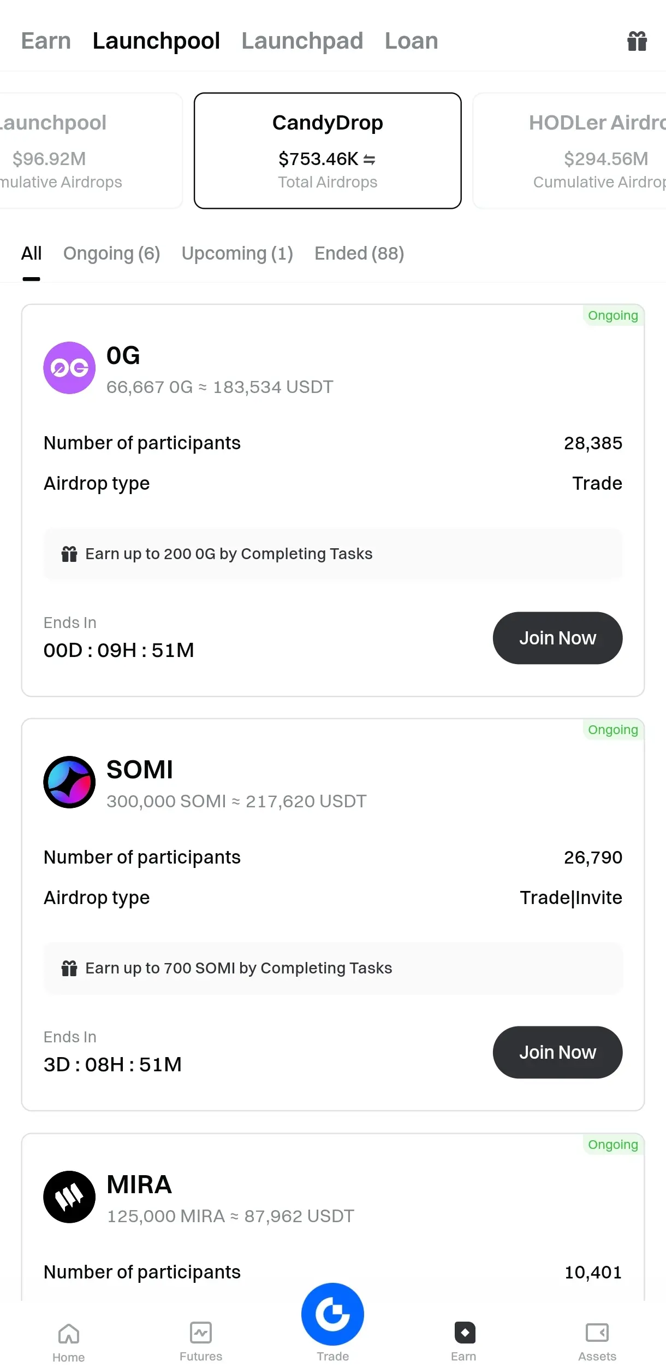
Task: Open the gift rewards icon
Action: point(637,41)
